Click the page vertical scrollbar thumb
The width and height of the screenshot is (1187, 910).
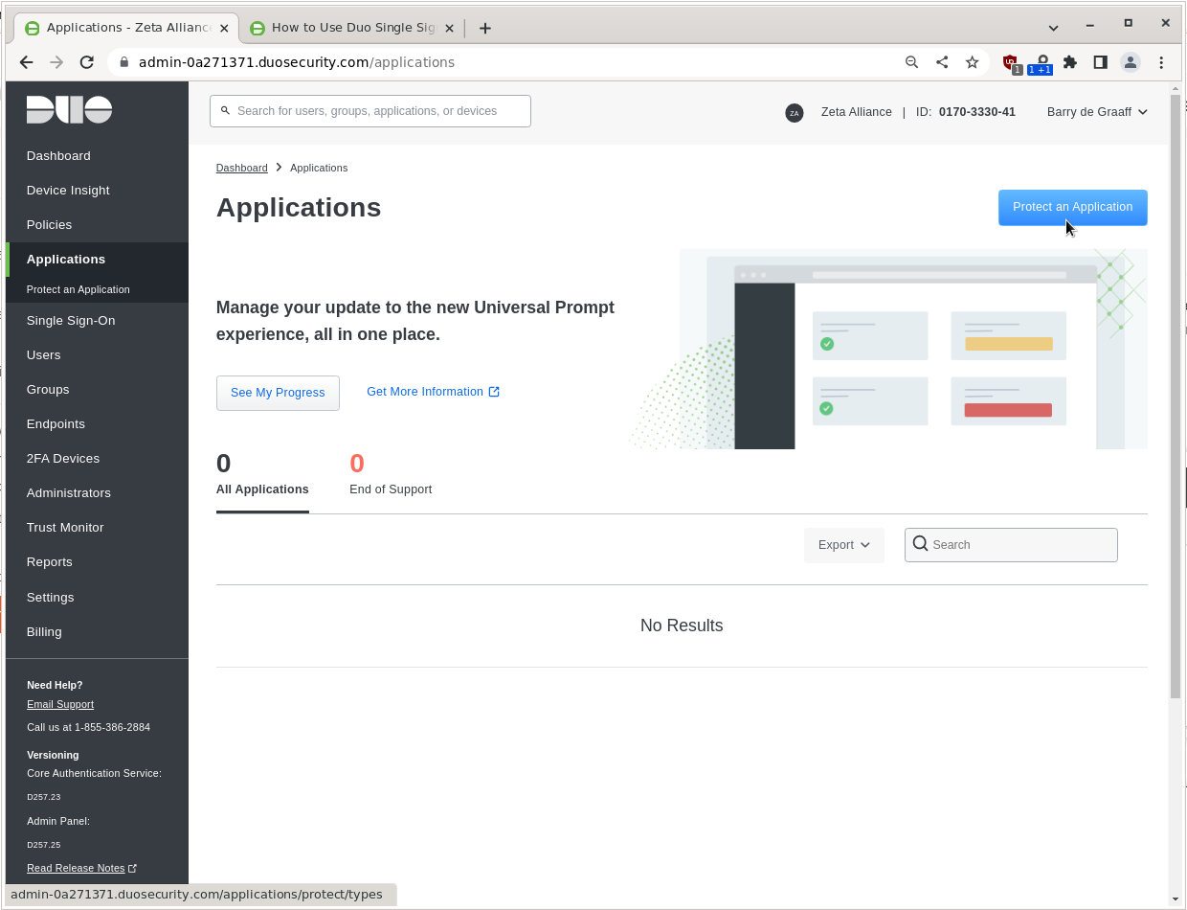1176,396
